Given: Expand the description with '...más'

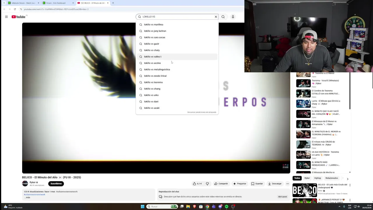Looking at the screenshot, I should [x=27, y=197].
